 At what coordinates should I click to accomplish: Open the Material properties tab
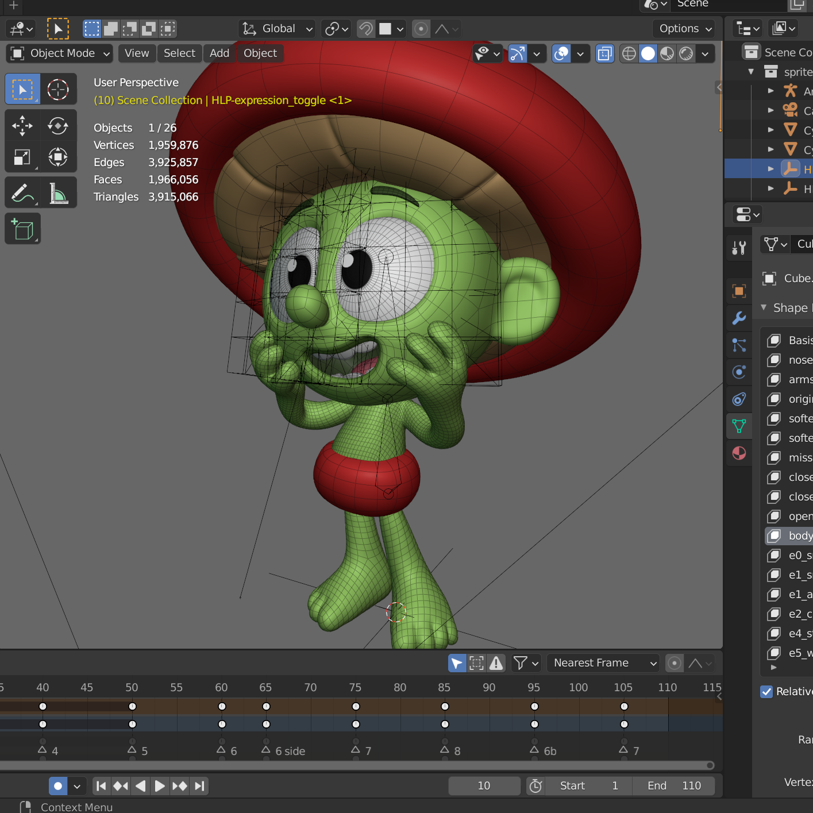click(739, 453)
